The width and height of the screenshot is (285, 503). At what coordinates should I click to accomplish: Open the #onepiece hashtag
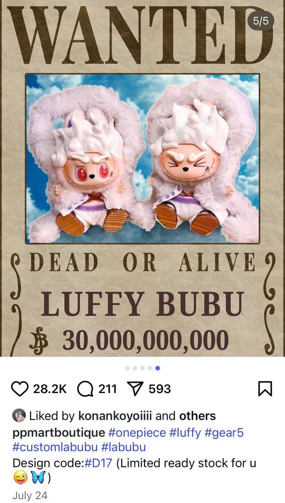[x=137, y=433]
